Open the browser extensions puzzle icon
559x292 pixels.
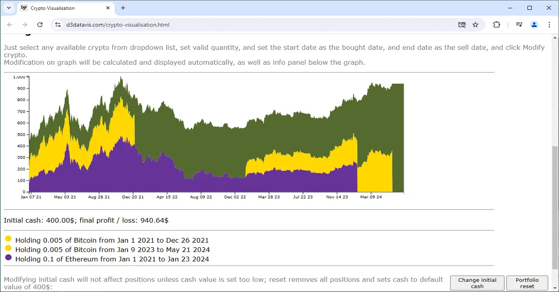[x=497, y=25]
